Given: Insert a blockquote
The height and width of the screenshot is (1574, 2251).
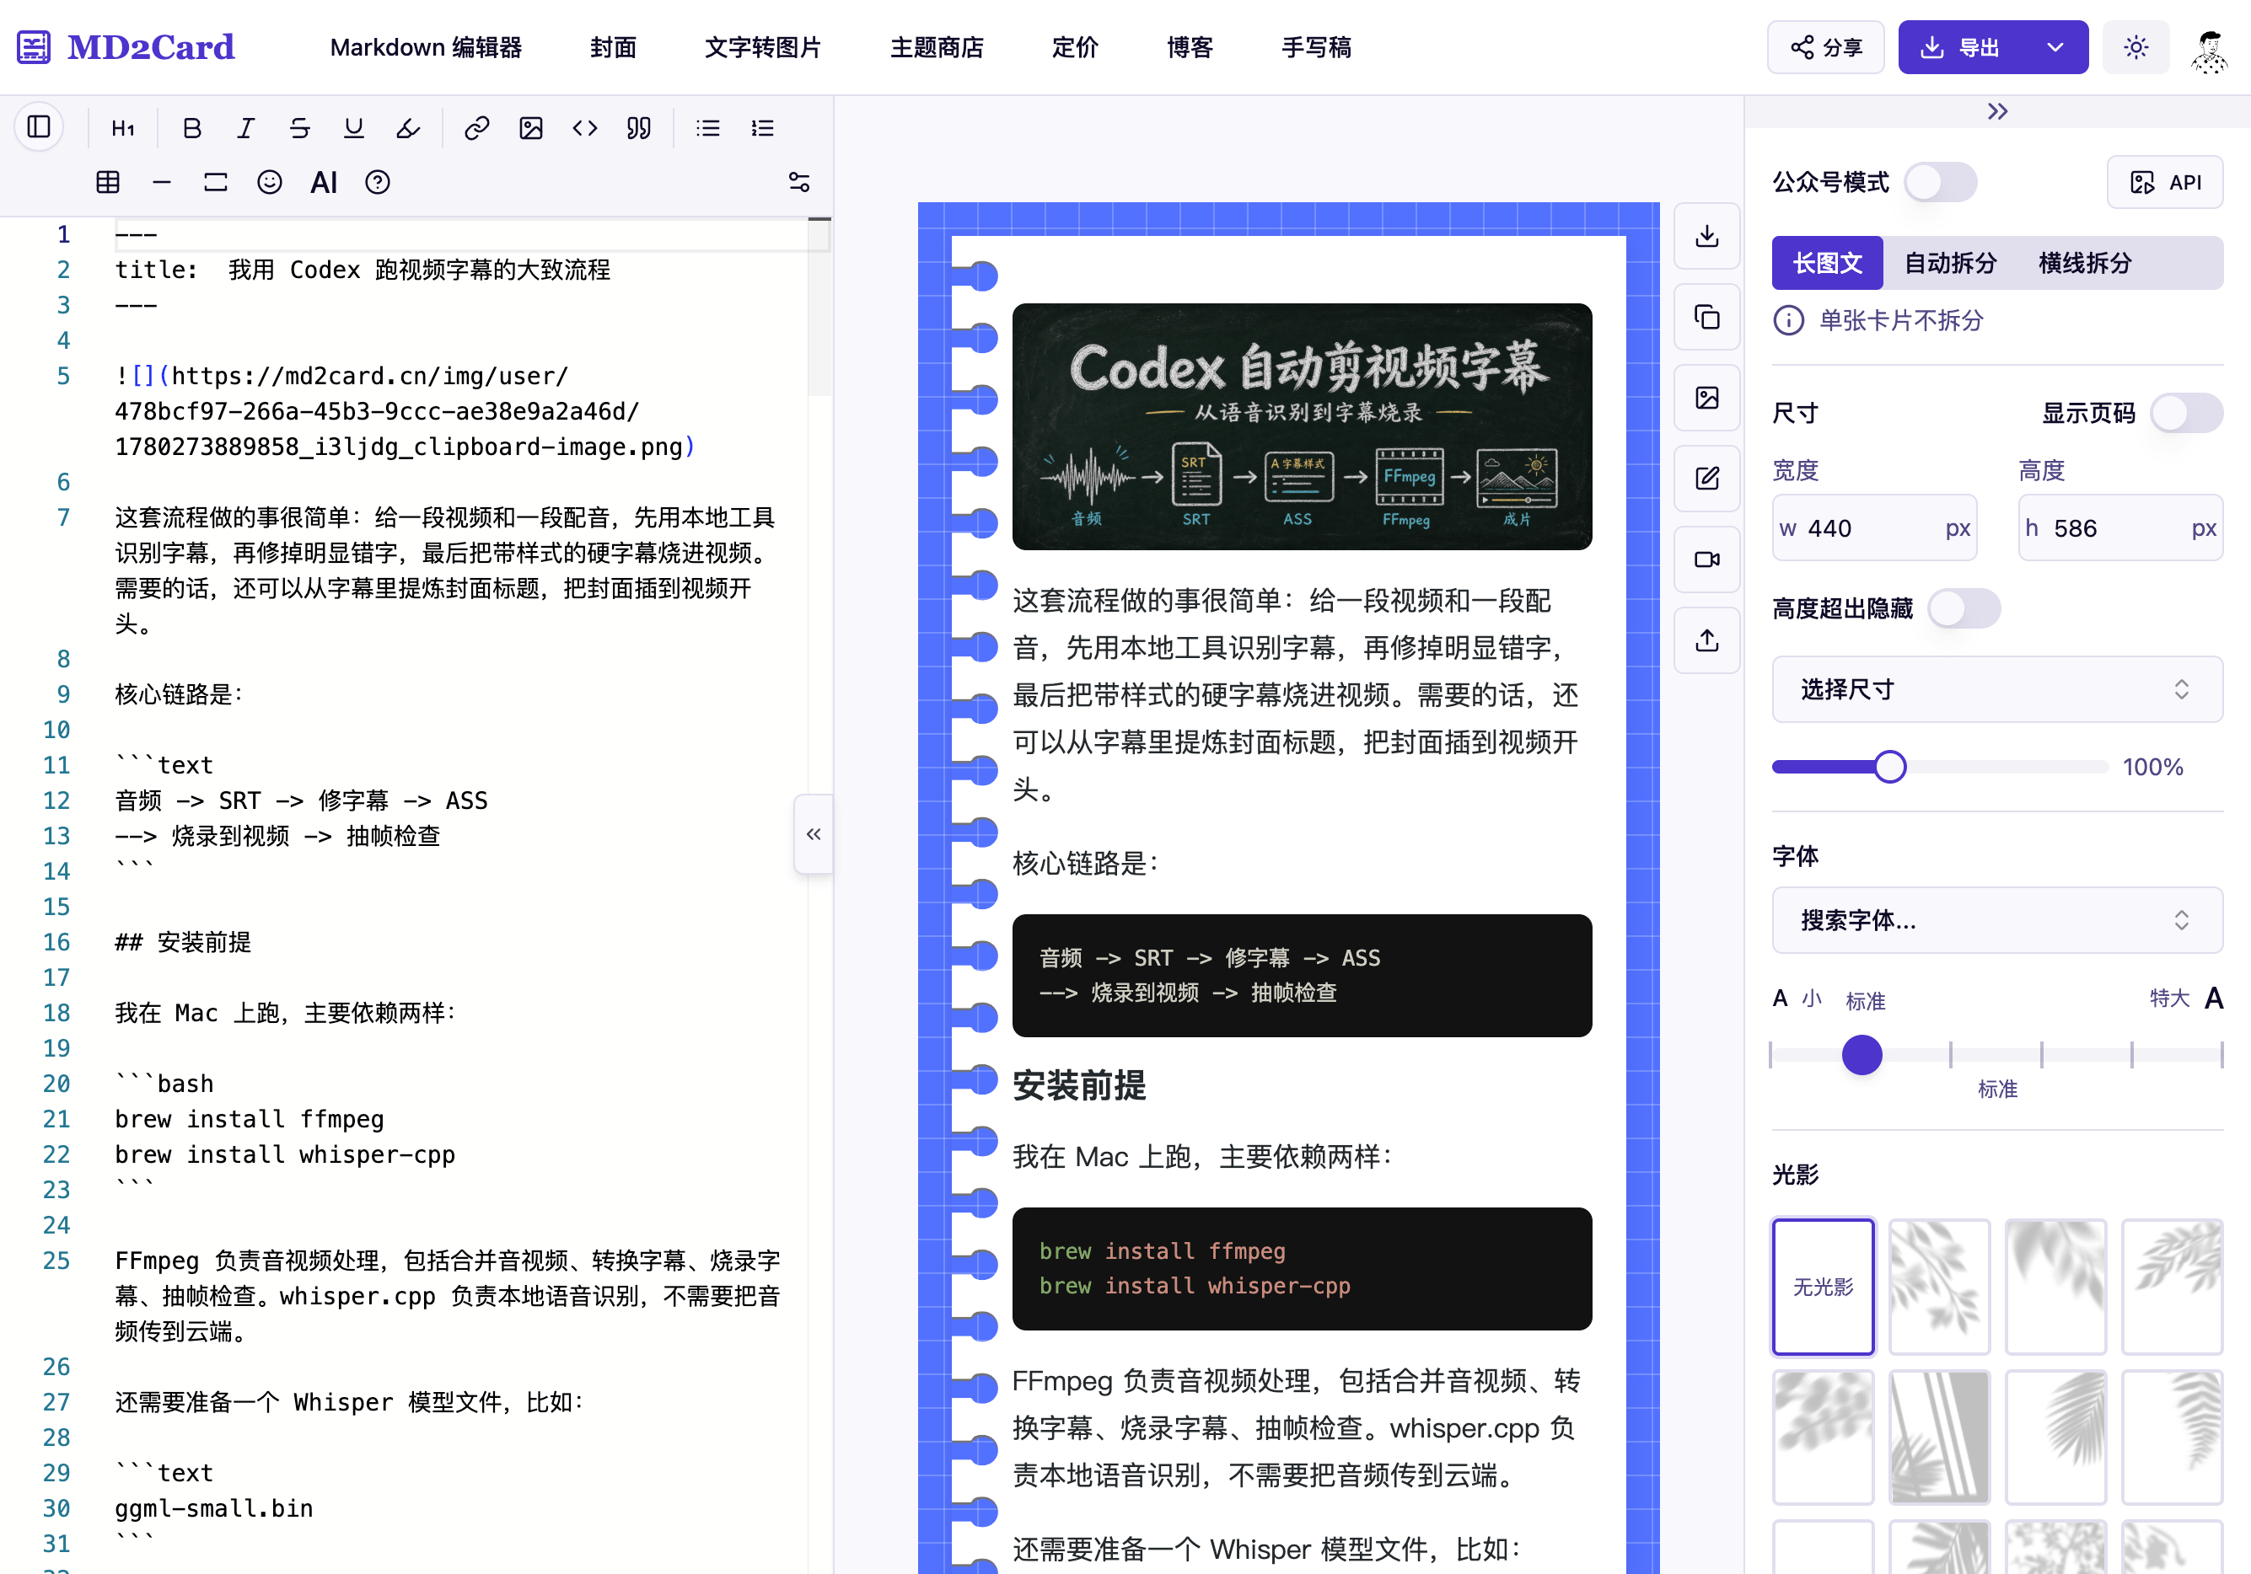Looking at the screenshot, I should 639,128.
